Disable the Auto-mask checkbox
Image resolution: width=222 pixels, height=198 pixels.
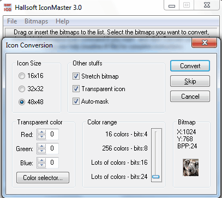[76, 101]
